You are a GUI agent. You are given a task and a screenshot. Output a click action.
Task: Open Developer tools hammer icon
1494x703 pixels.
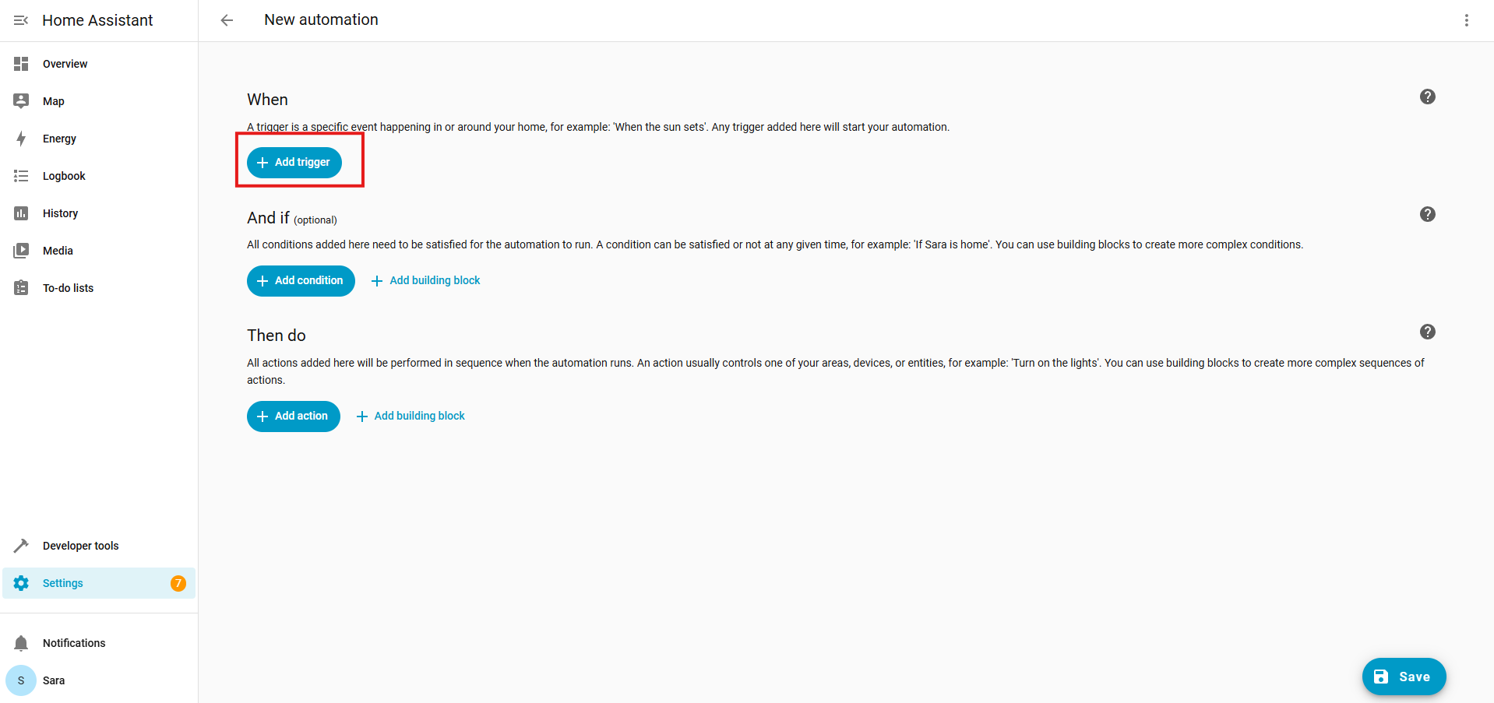pyautogui.click(x=21, y=546)
